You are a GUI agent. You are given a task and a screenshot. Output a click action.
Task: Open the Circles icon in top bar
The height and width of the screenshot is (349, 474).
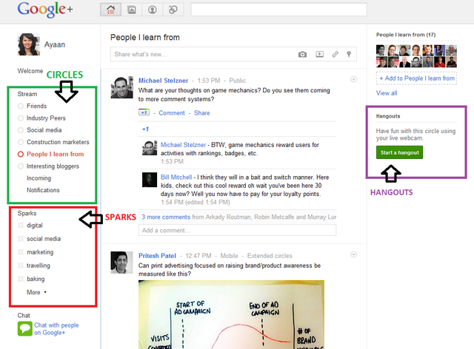(173, 10)
